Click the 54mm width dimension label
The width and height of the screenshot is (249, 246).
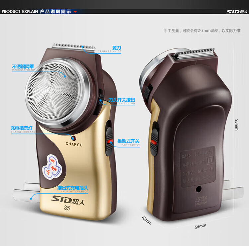(x=201, y=227)
